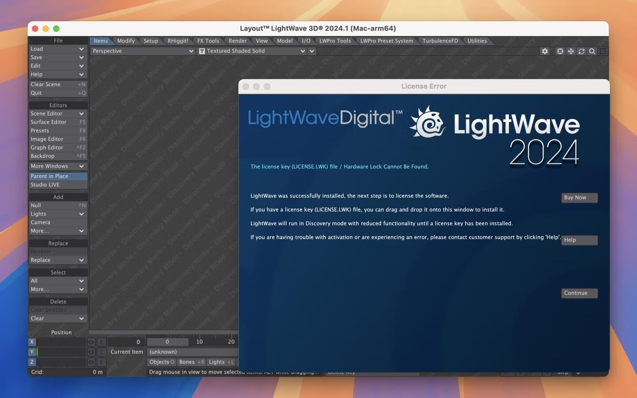Add a Null object
The height and width of the screenshot is (398, 637).
pos(58,206)
